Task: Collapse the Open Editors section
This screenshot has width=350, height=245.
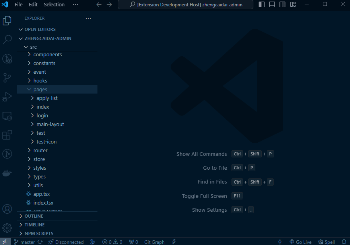Action: coord(57,29)
